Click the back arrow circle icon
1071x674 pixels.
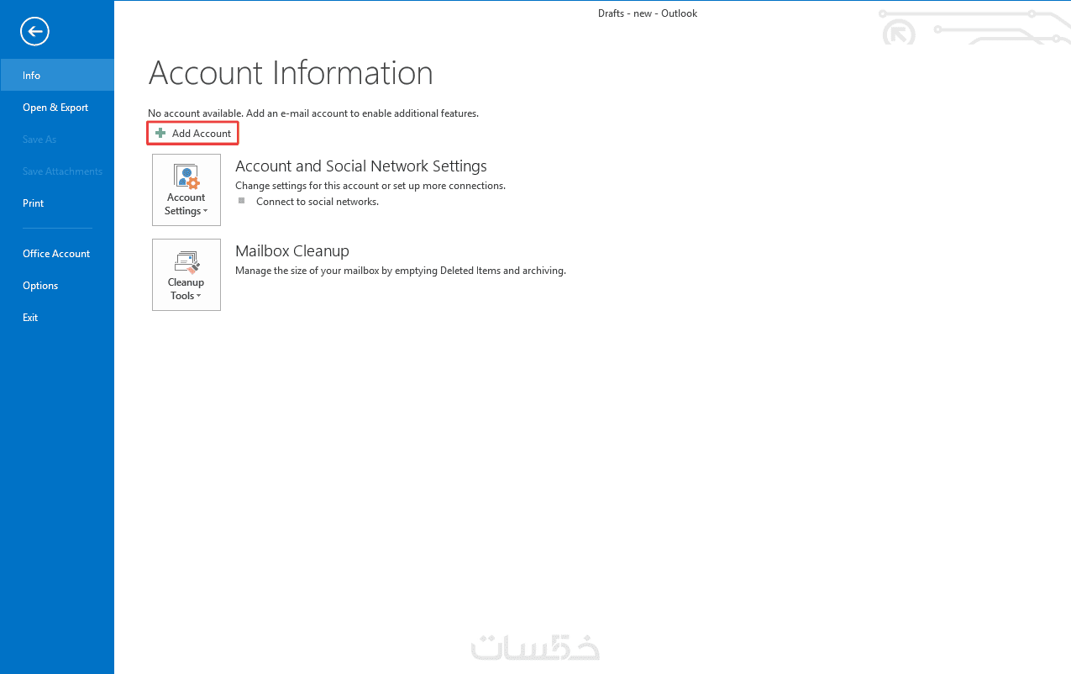point(34,32)
